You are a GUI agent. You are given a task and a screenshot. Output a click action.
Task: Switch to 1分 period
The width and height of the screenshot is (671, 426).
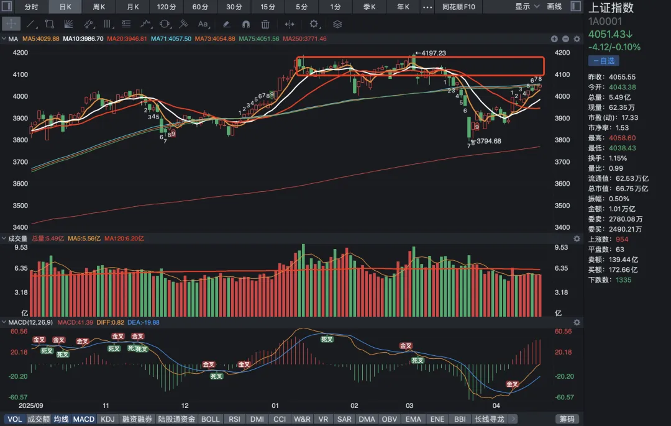point(335,7)
